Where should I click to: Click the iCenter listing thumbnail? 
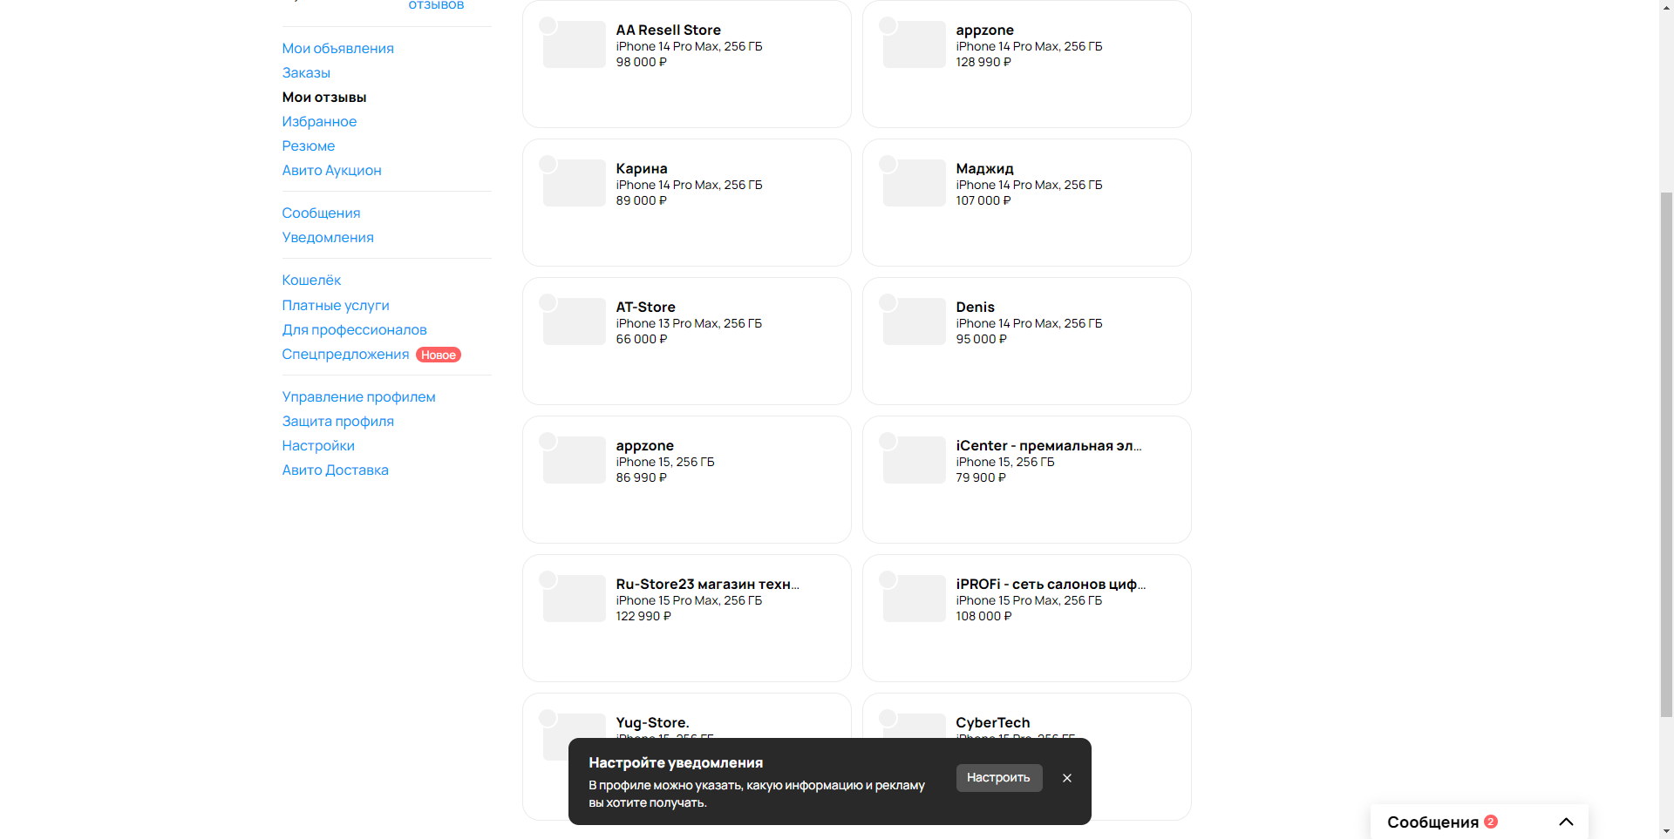point(915,460)
